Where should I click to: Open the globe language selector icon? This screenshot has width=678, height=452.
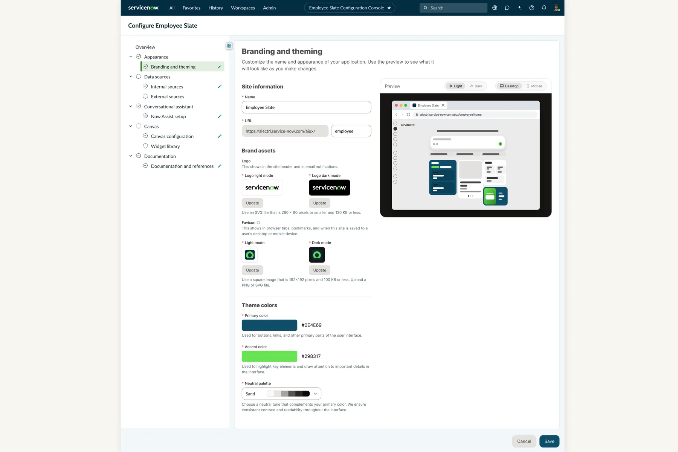[495, 8]
